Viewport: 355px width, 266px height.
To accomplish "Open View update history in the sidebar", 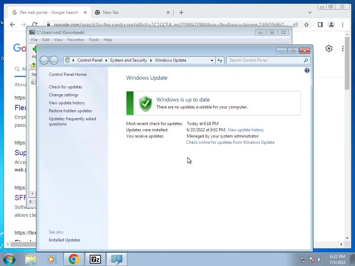I will [x=67, y=103].
